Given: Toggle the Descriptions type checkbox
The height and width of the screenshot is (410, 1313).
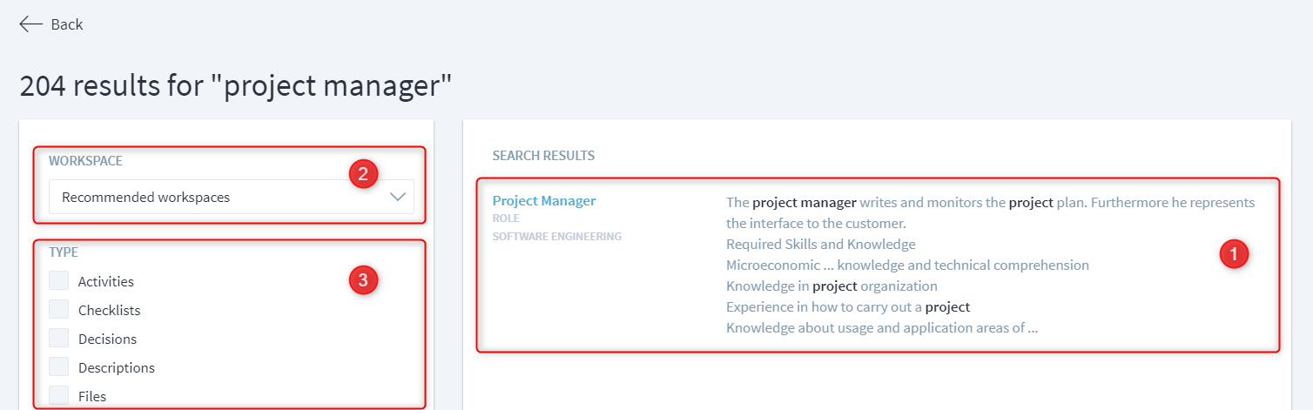Looking at the screenshot, I should [59, 366].
